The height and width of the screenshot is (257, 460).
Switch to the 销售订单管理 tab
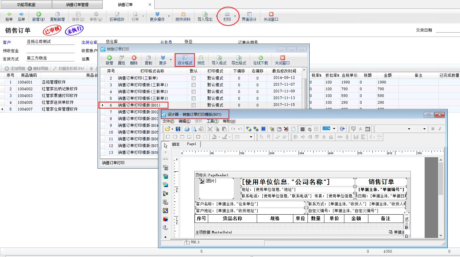point(77,5)
